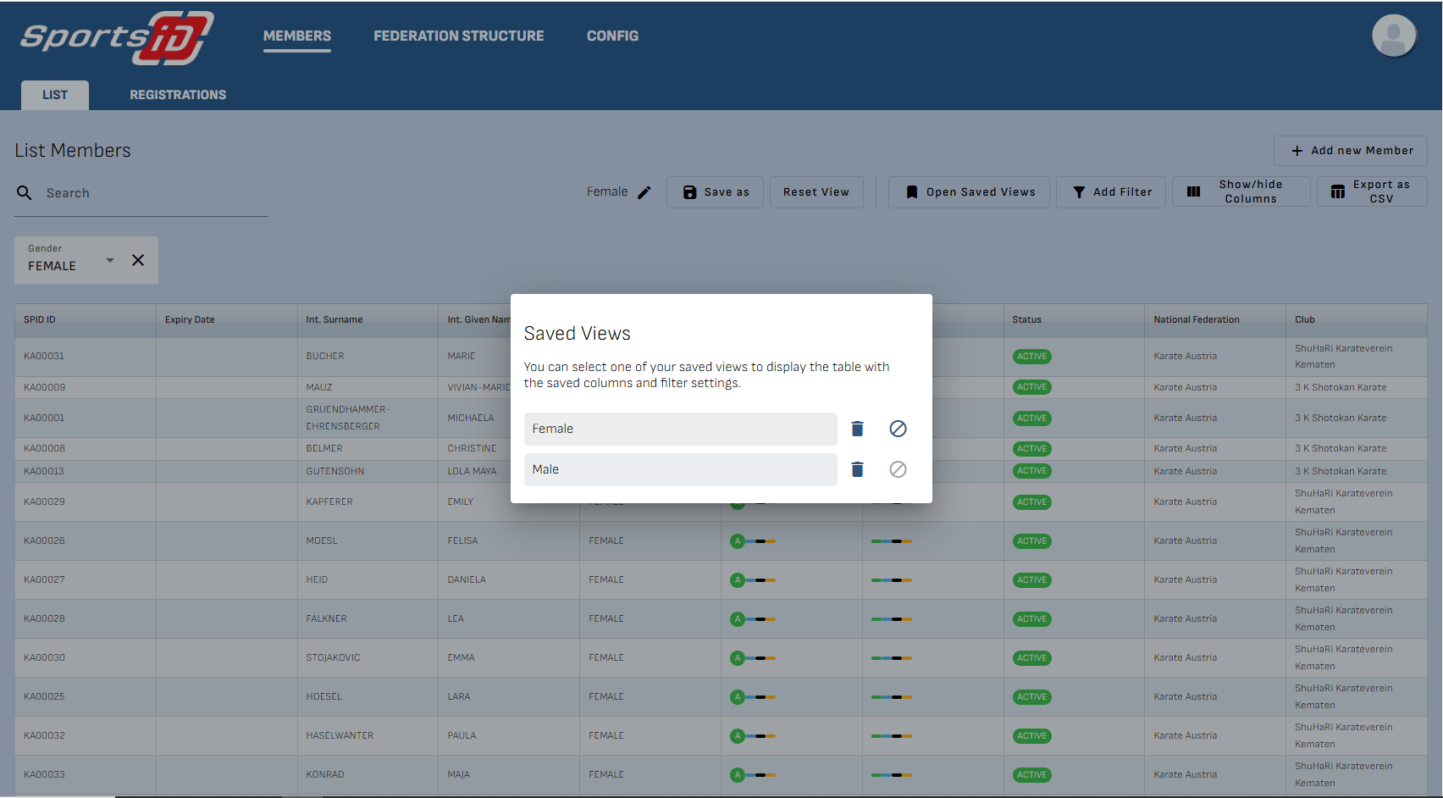Click green A status icon in MOESL row
Screen dimensions: 1443x798
click(738, 541)
